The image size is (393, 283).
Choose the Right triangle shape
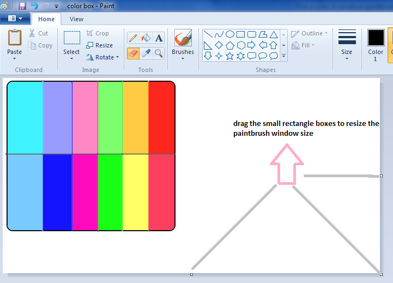point(208,45)
